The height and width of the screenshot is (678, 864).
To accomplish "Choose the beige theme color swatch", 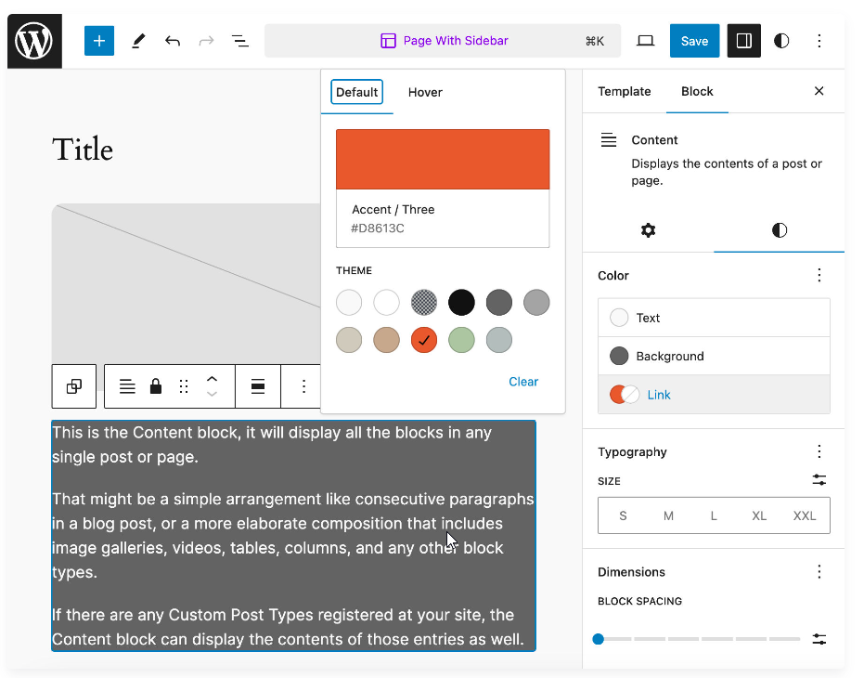I will point(349,340).
